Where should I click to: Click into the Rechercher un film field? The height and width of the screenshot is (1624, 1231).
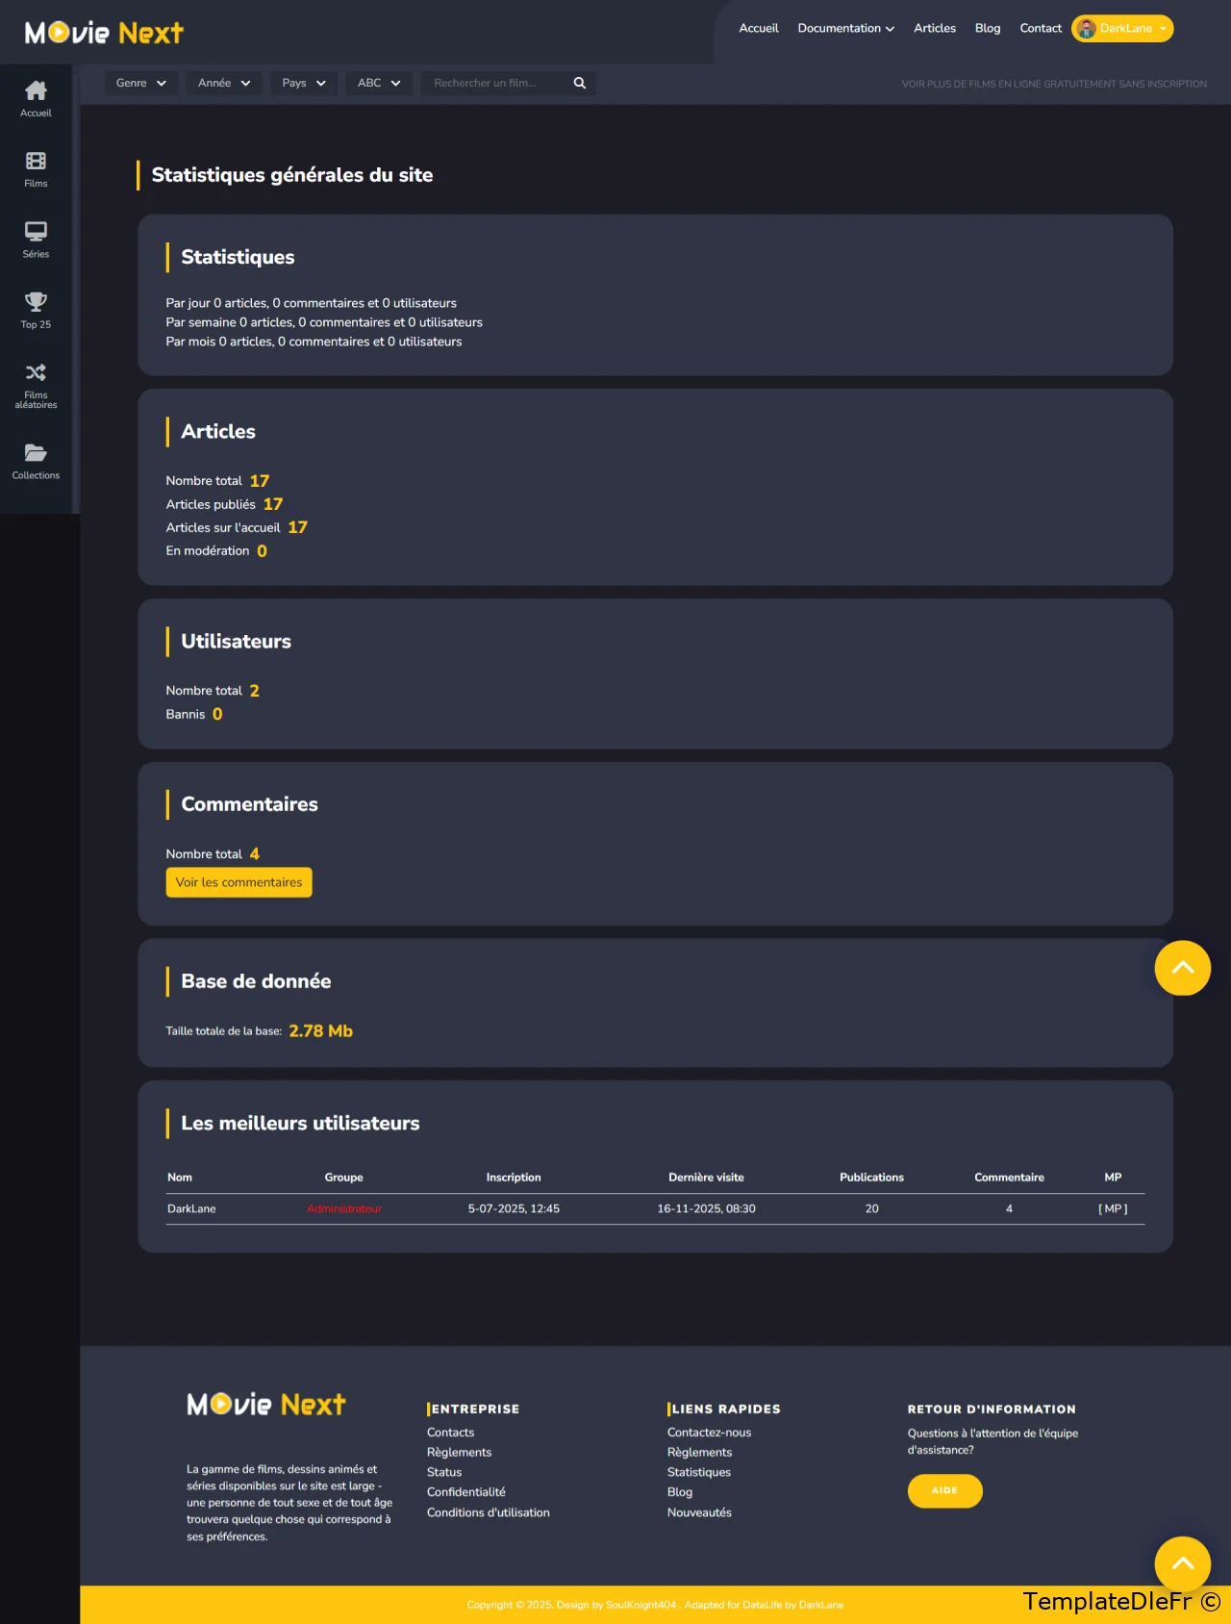[495, 84]
